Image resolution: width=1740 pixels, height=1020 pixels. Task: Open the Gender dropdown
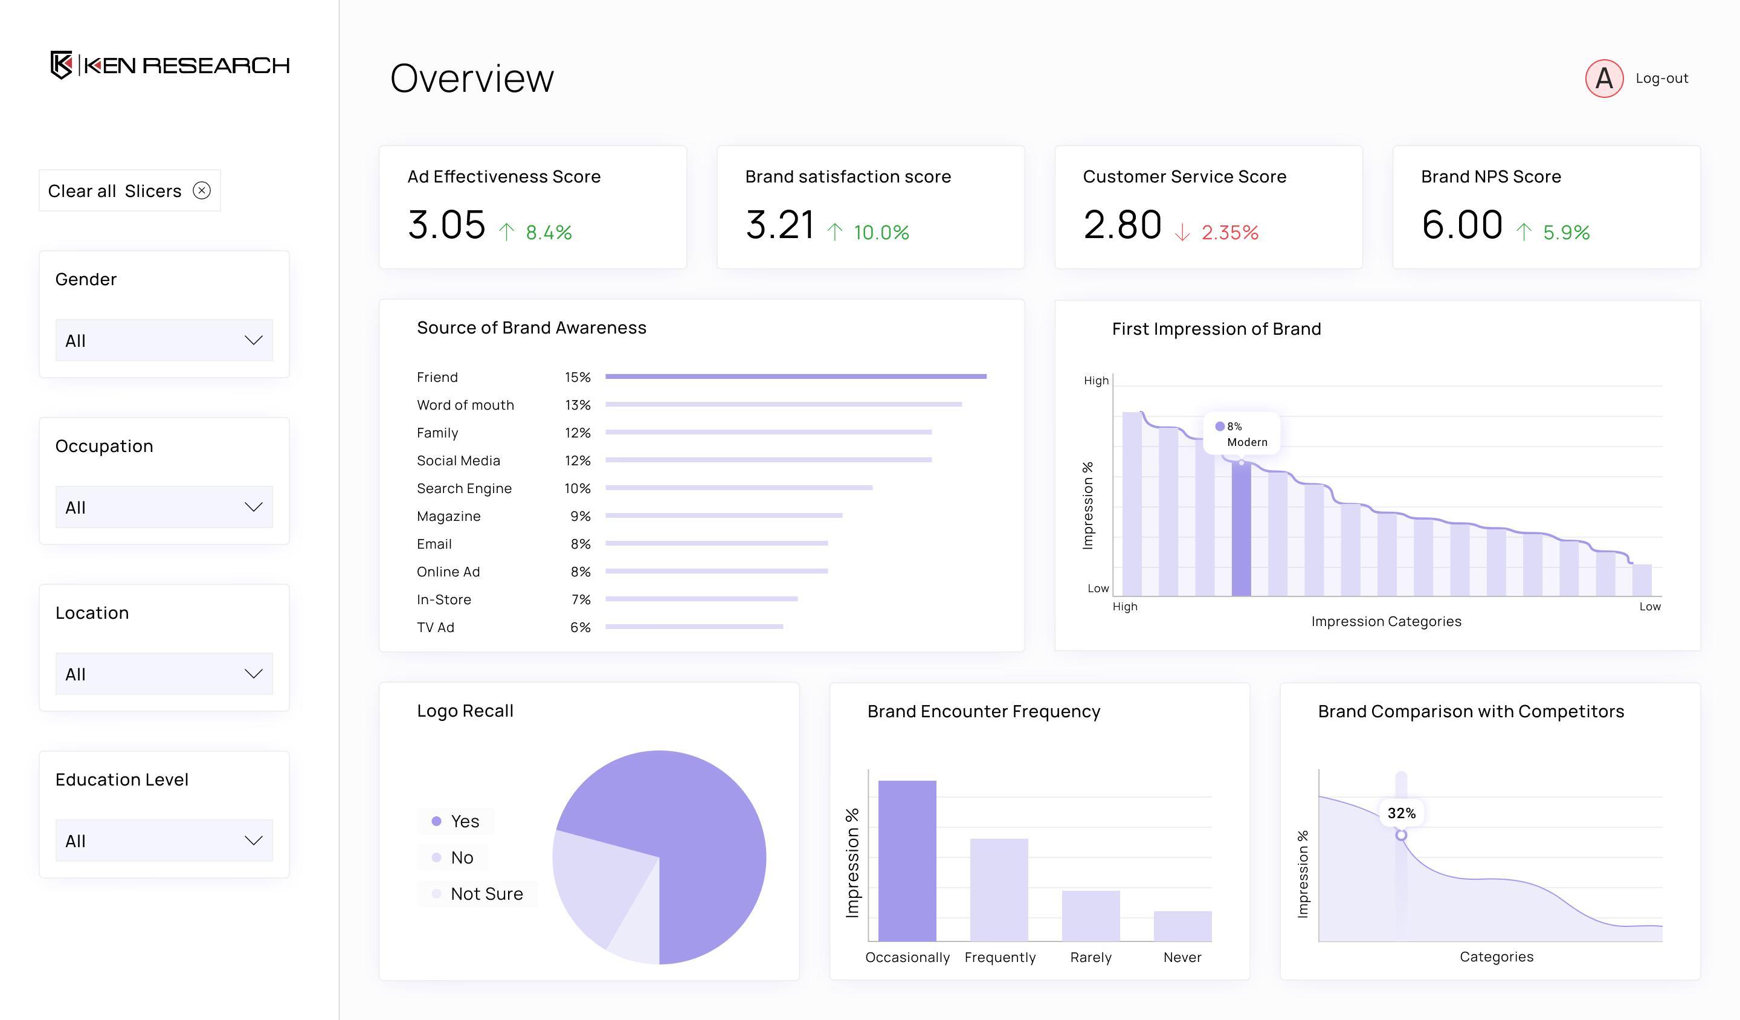click(x=164, y=340)
